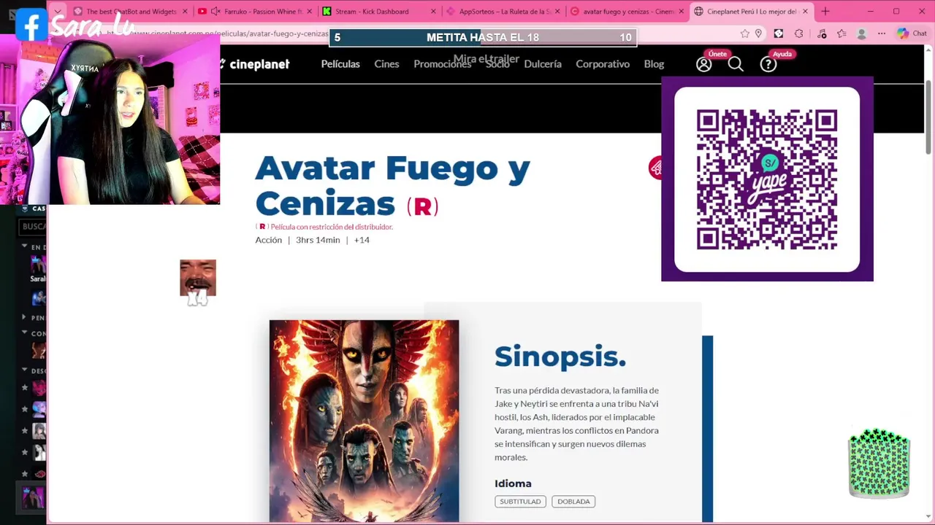The height and width of the screenshot is (525, 935).
Task: Switch to avatar fuego y cenizas tab
Action: [628, 11]
